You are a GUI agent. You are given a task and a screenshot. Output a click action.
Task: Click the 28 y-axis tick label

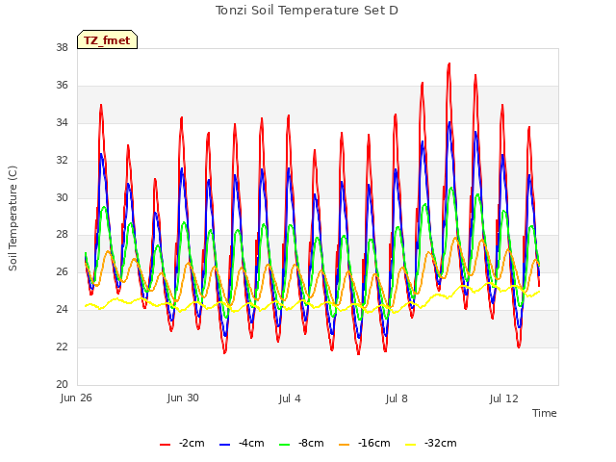coord(62,235)
